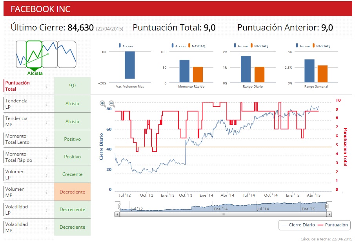Open the Volatilidad LP row info icon
This screenshot has height=242, width=355.
[x=47, y=210]
